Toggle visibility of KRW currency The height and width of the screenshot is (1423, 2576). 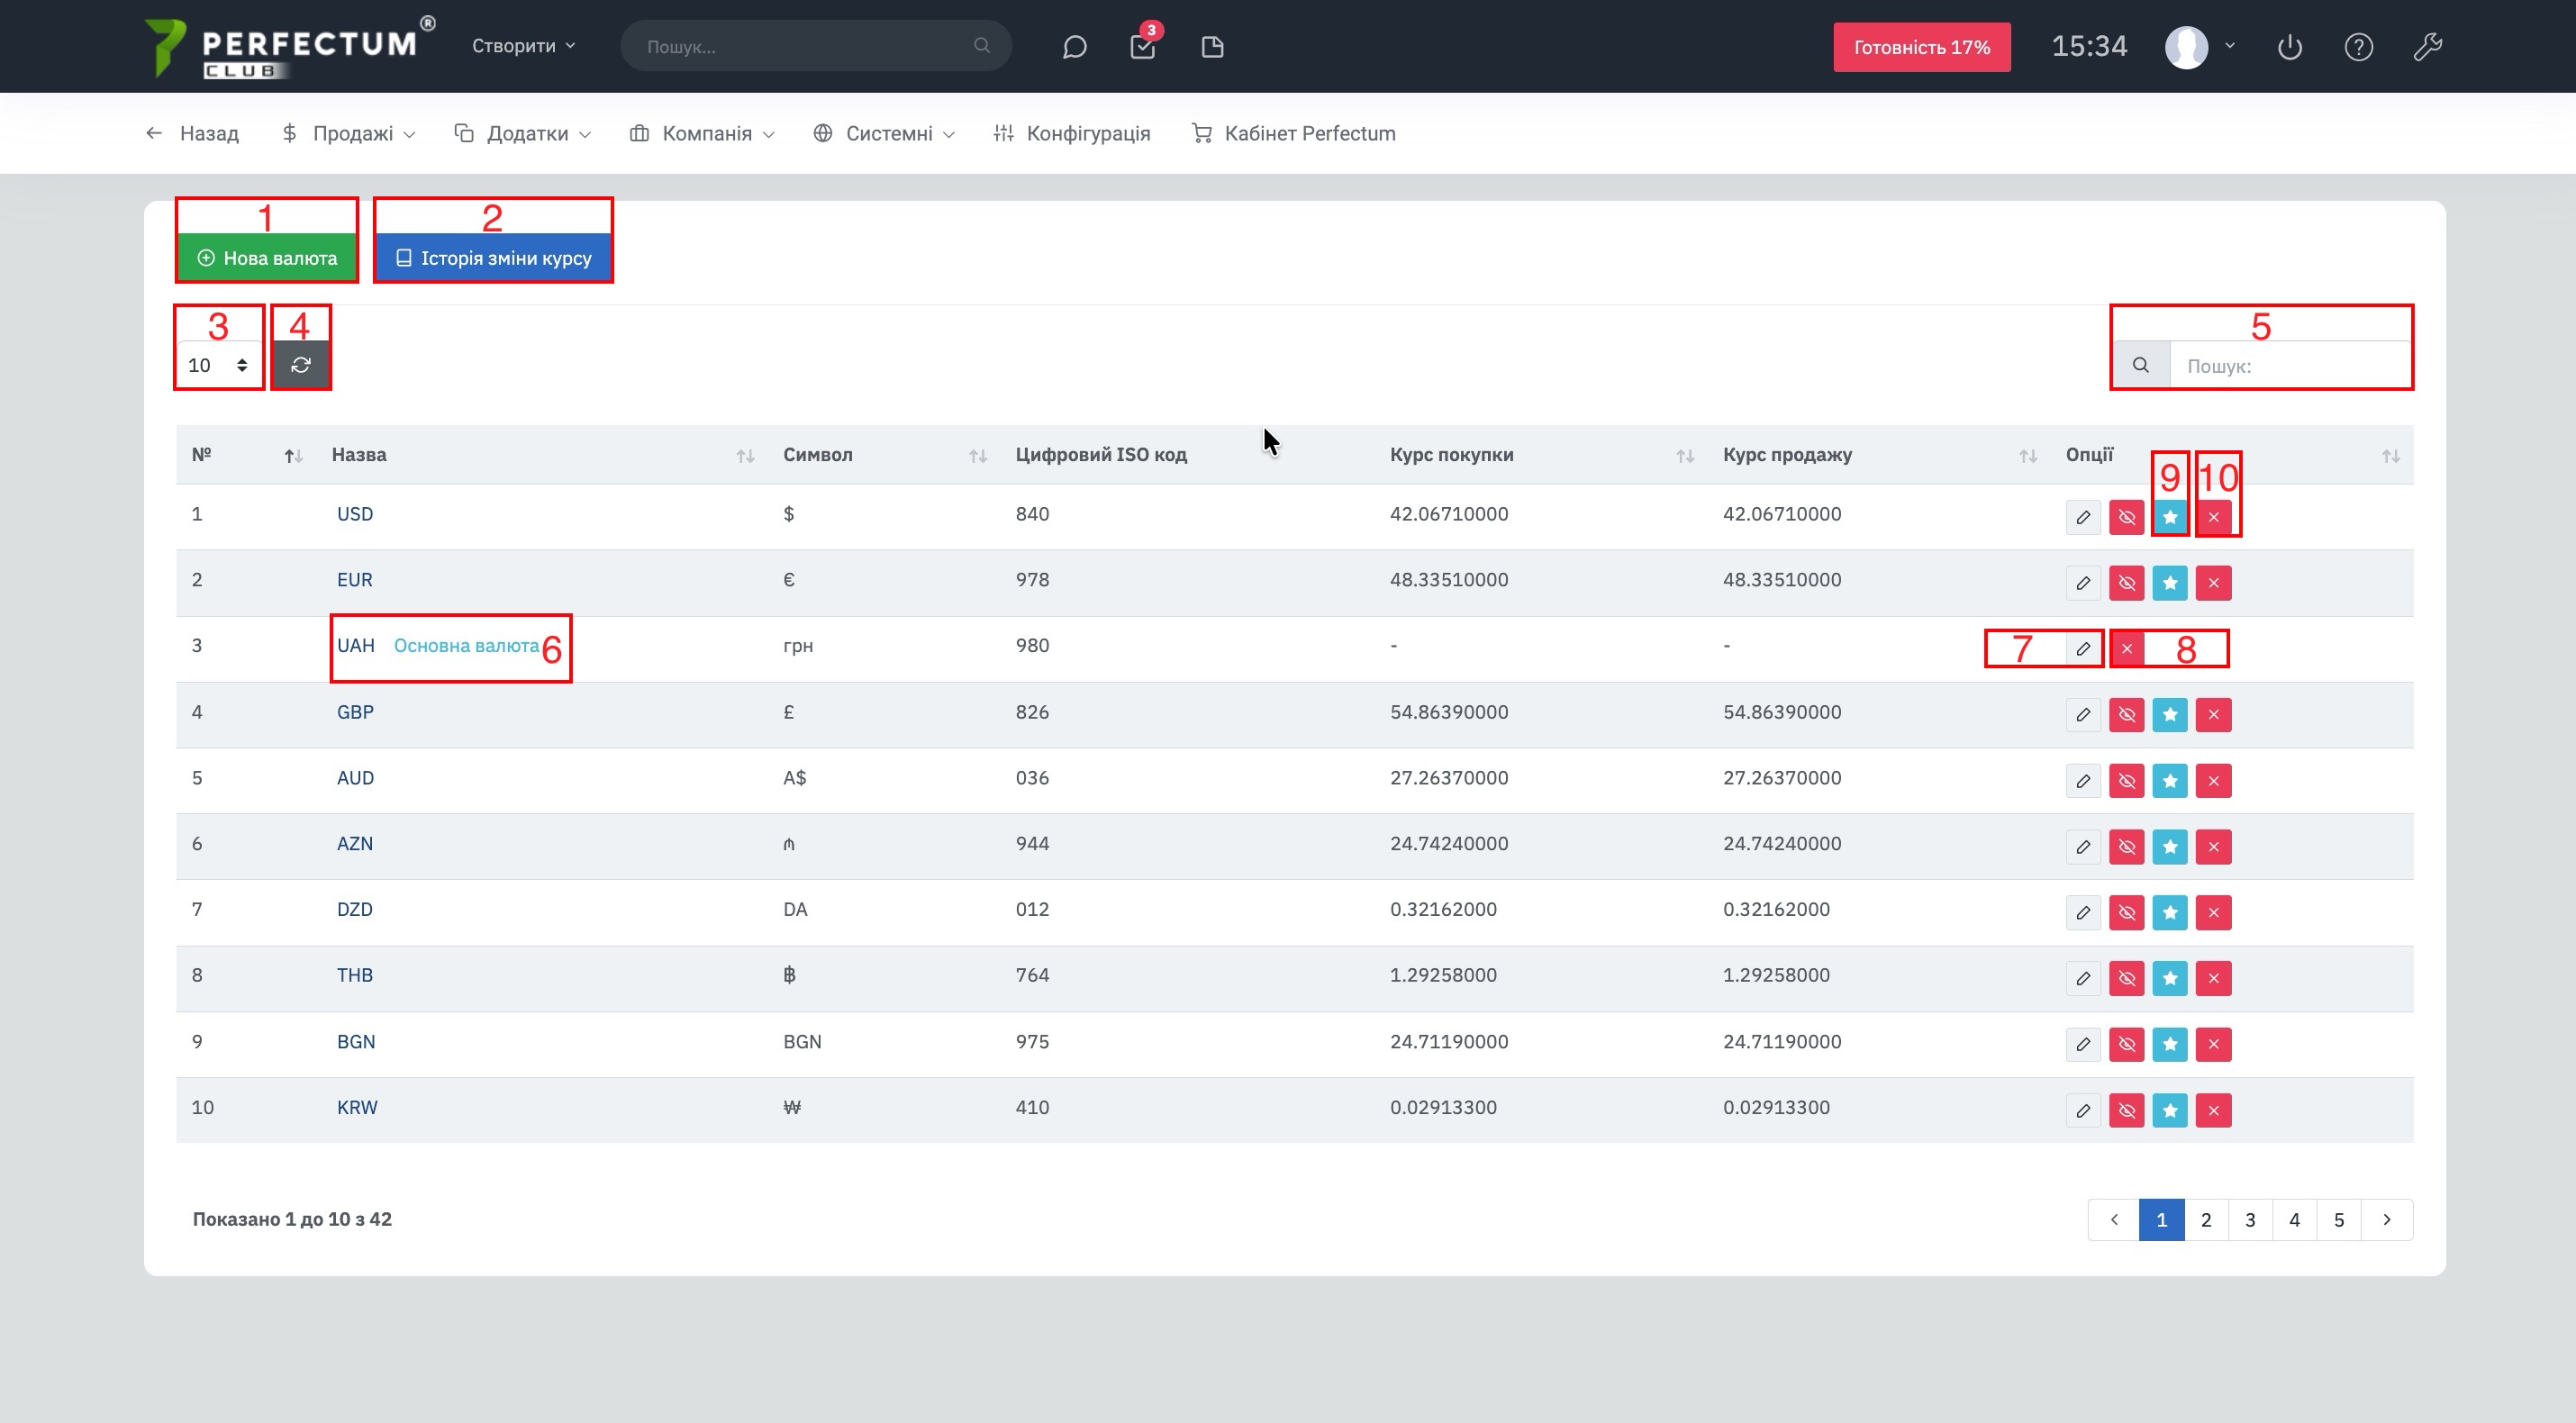[2126, 1110]
